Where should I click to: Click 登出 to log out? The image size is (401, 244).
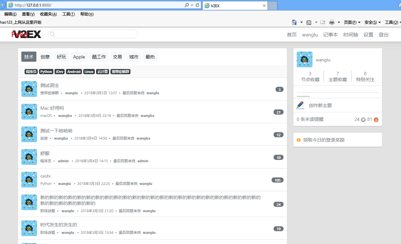click(384, 34)
